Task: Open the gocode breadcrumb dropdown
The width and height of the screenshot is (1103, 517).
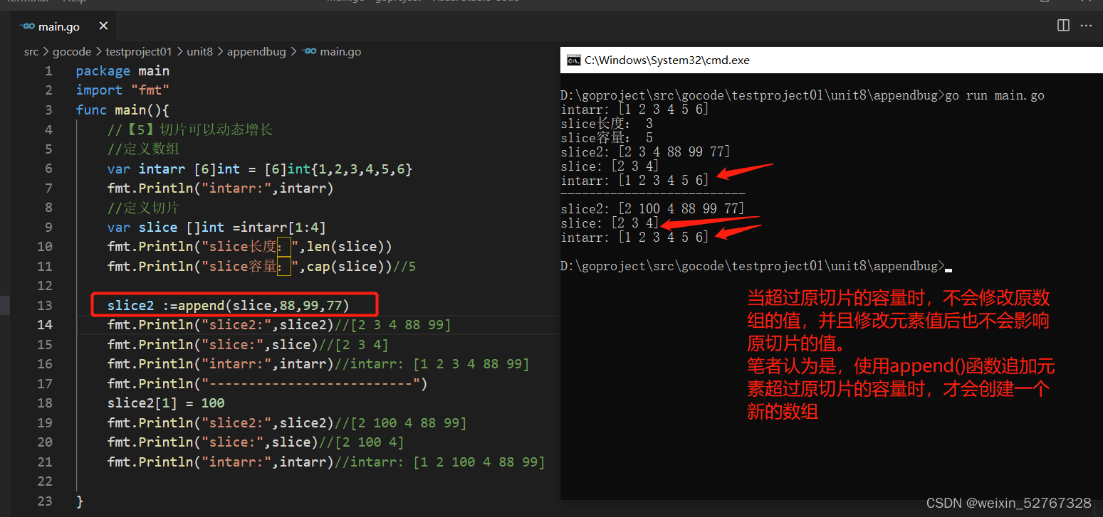Action: click(72, 51)
